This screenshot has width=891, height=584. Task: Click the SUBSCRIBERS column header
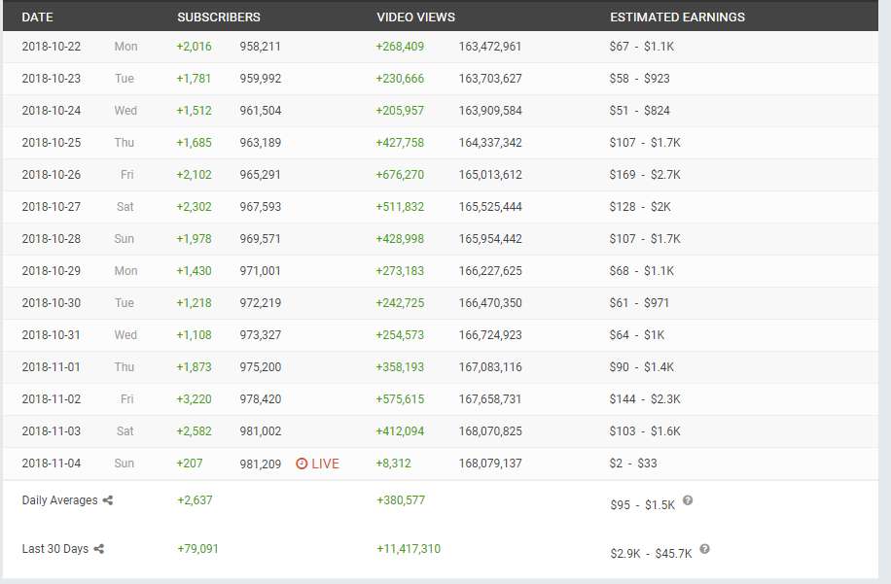click(x=218, y=17)
